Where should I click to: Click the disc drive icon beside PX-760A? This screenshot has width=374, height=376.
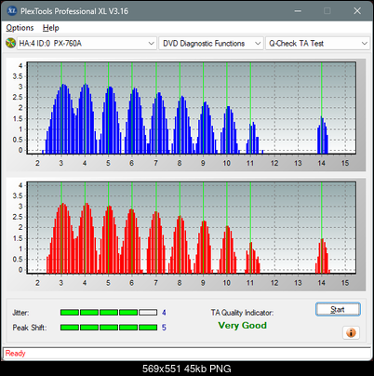click(11, 43)
